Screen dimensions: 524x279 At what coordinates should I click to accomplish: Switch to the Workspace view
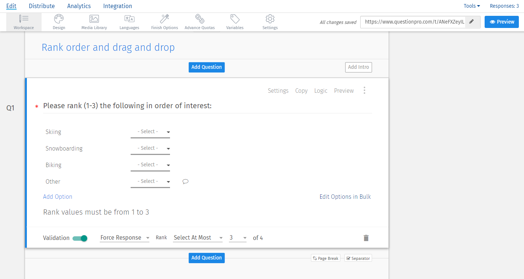(24, 22)
